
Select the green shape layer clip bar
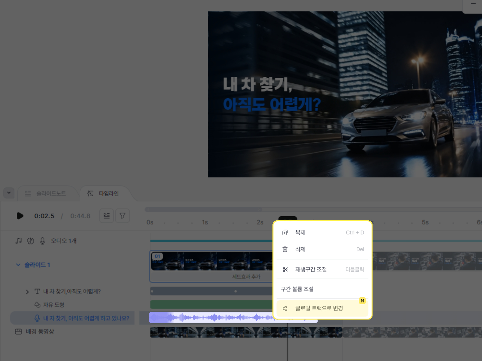[212, 305]
